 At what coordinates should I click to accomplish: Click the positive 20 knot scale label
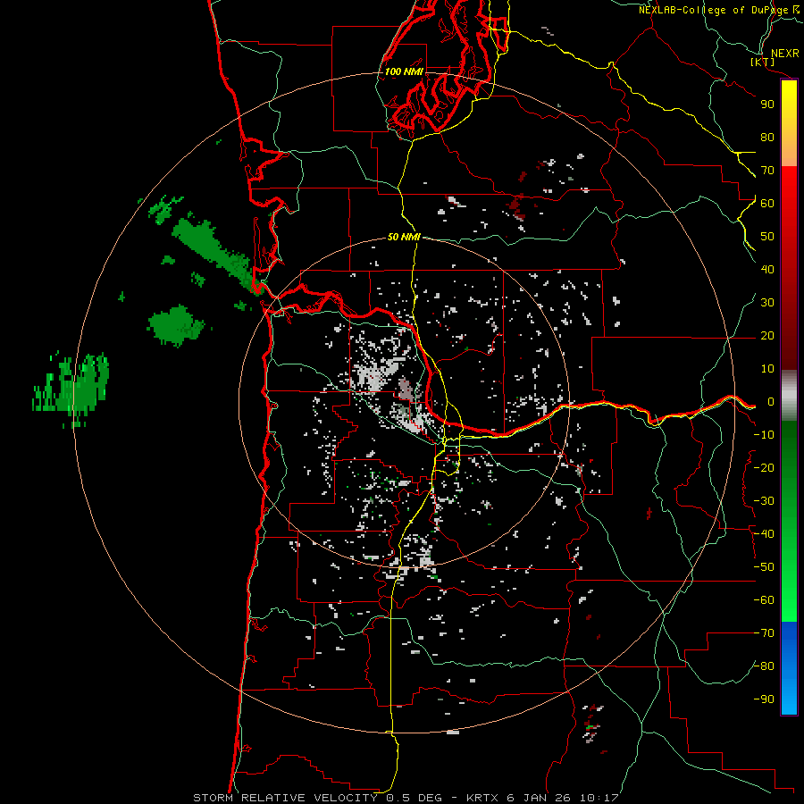click(x=767, y=335)
